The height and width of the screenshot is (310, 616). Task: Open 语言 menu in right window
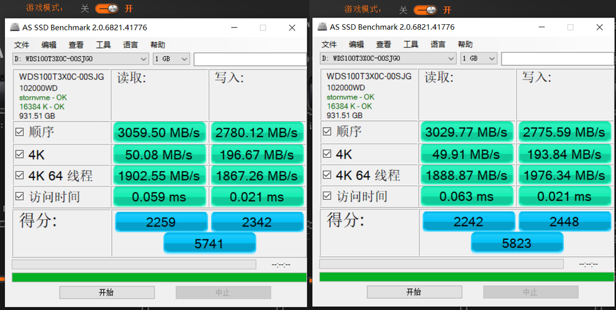coord(438,45)
